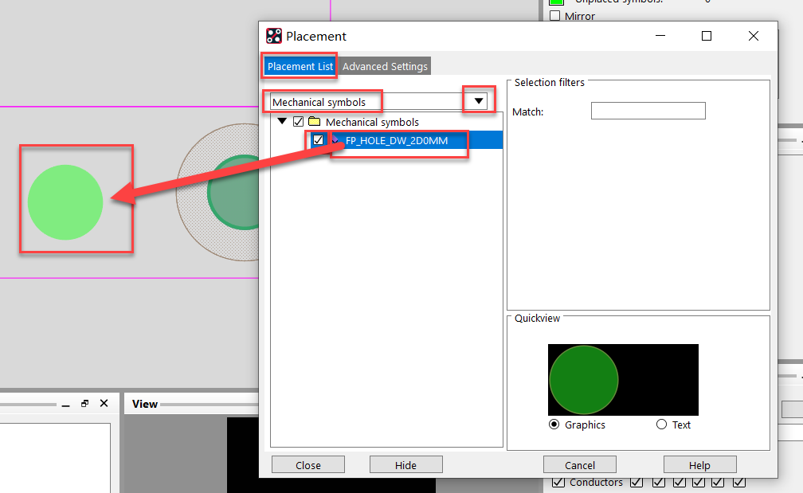Click the Mechanical symbols folder icon

pos(314,122)
